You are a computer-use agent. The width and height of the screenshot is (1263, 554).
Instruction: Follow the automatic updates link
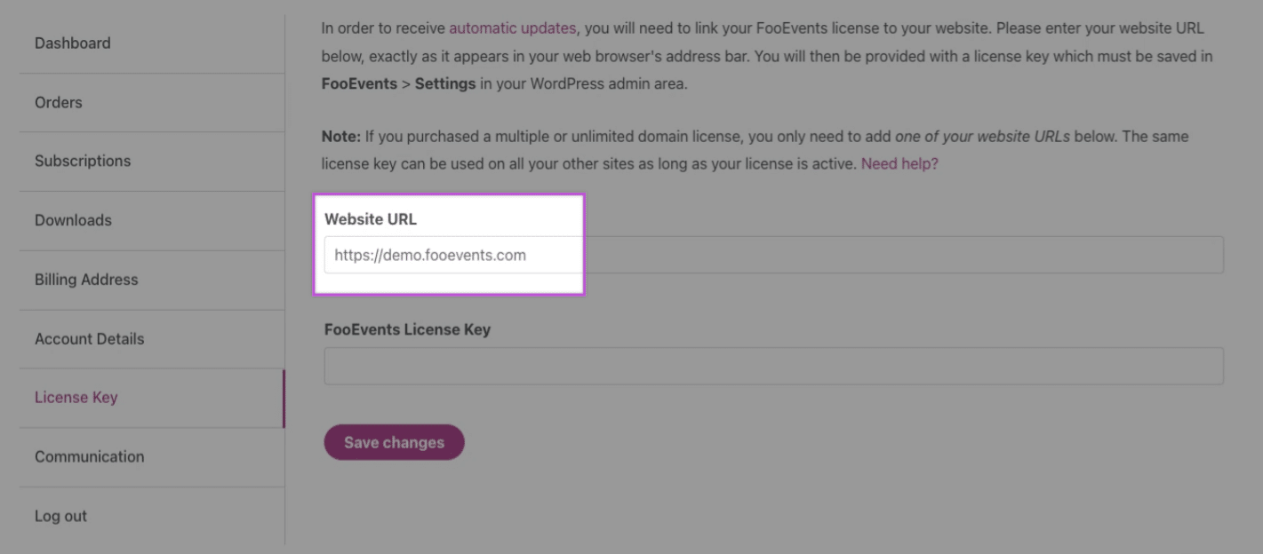pyautogui.click(x=512, y=28)
